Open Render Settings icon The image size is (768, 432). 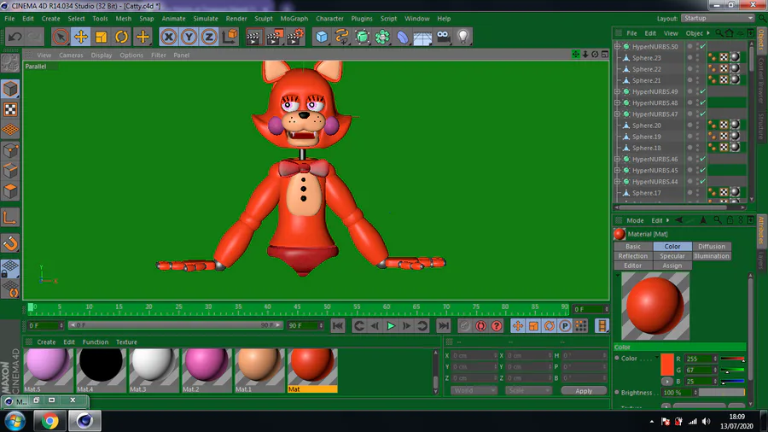pyautogui.click(x=295, y=37)
